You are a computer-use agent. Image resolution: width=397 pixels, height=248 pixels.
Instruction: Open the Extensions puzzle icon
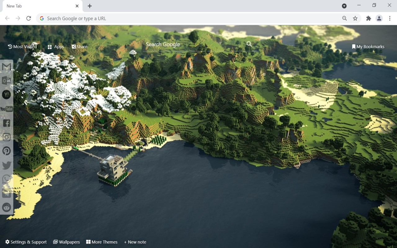(x=368, y=18)
